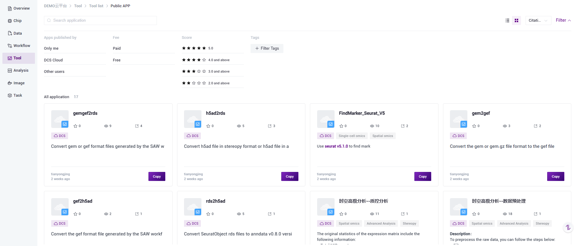The image size is (574, 246).
Task: Click the citation share icon on gemgef2rds
Action: point(137,126)
